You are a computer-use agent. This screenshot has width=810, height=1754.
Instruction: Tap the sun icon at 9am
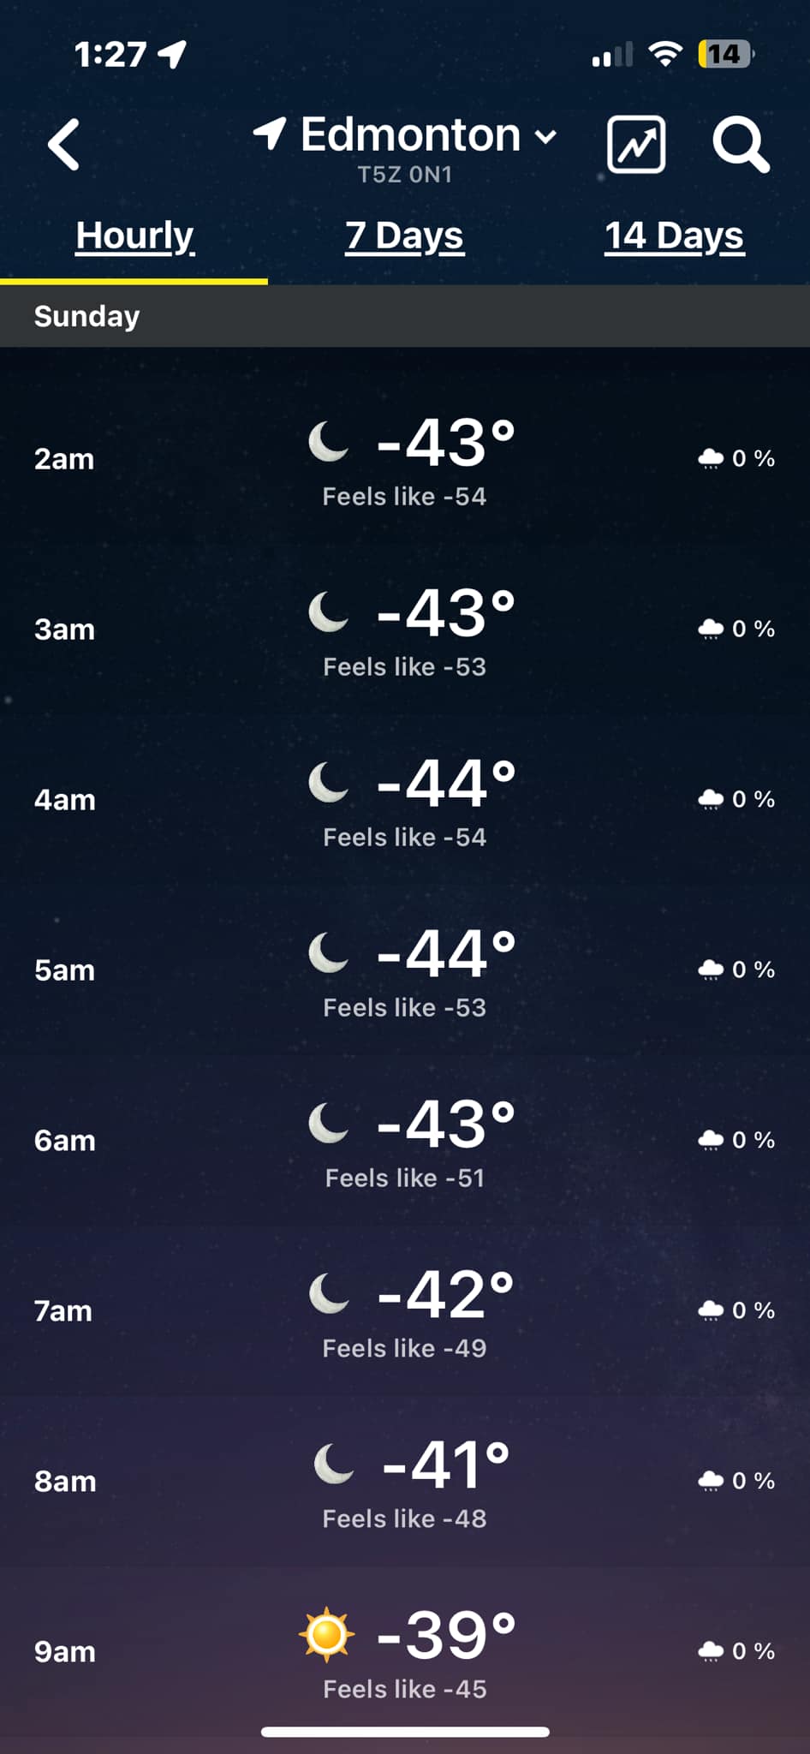[x=326, y=1634]
